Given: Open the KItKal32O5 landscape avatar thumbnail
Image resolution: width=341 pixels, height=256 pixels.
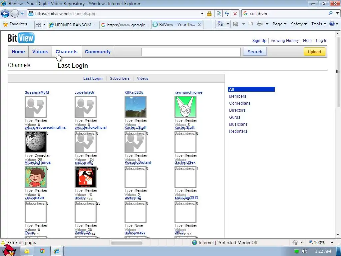Looking at the screenshot, I should click(135, 107).
